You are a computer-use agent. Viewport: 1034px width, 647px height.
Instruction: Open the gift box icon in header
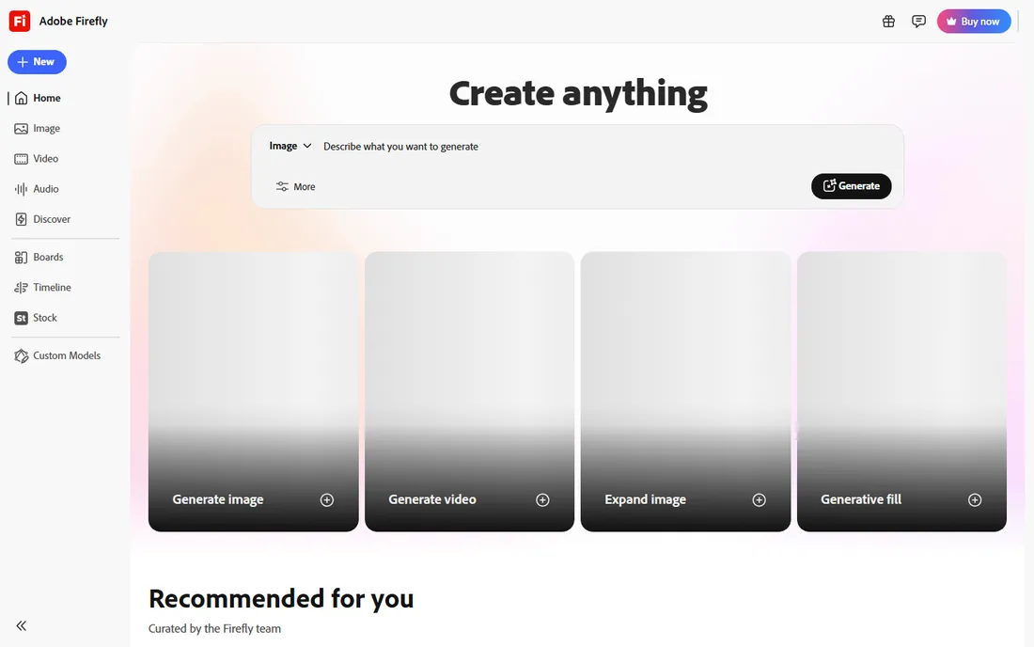[x=888, y=21]
